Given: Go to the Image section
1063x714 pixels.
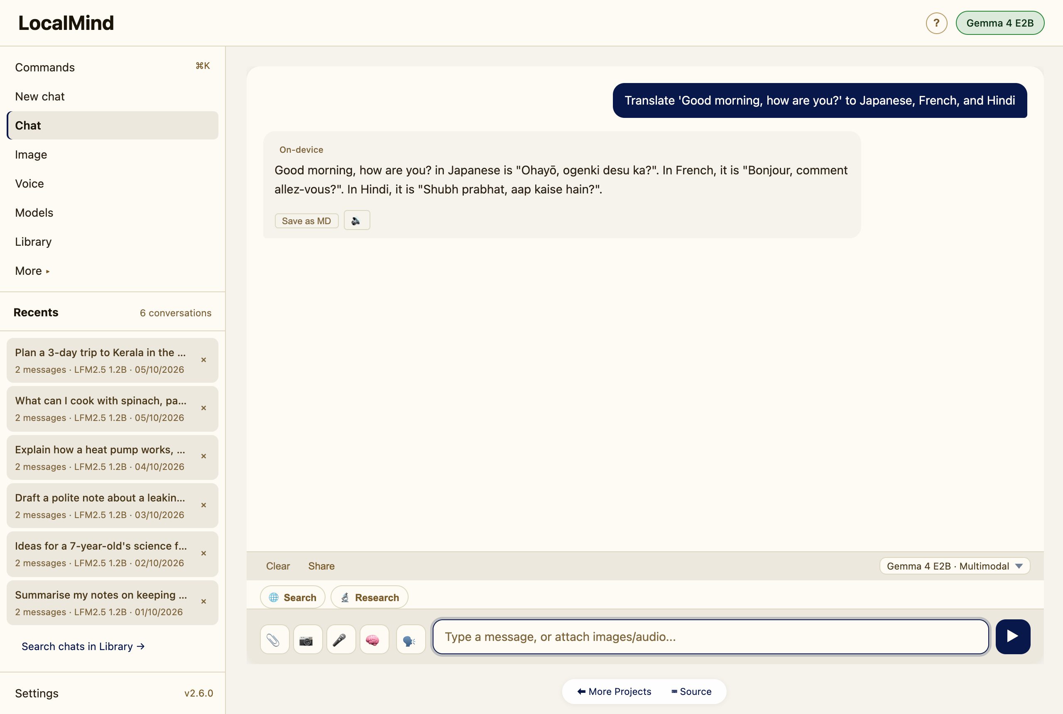Looking at the screenshot, I should pos(113,154).
